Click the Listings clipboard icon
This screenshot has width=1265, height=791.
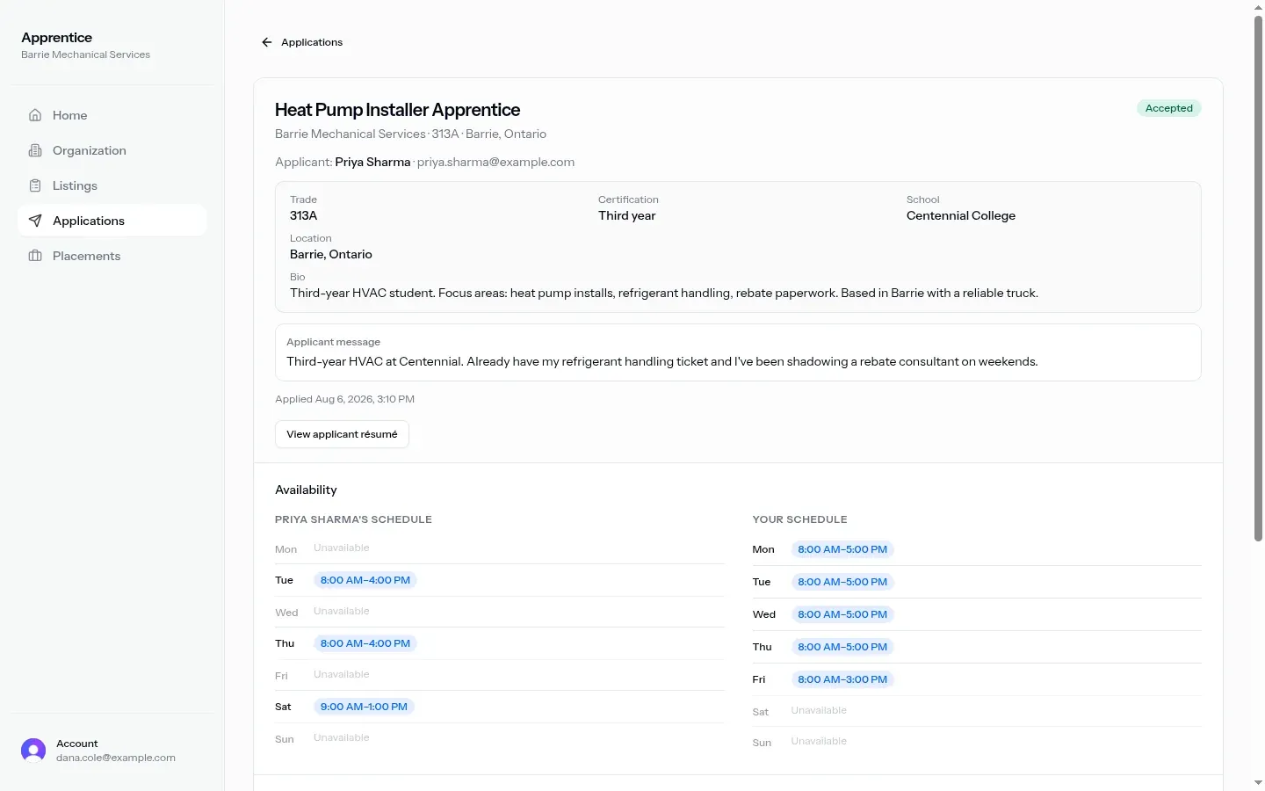[35, 185]
